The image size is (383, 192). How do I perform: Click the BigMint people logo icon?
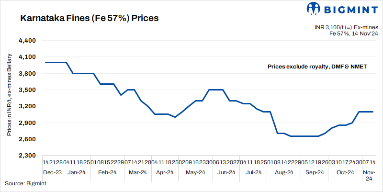(x=314, y=10)
